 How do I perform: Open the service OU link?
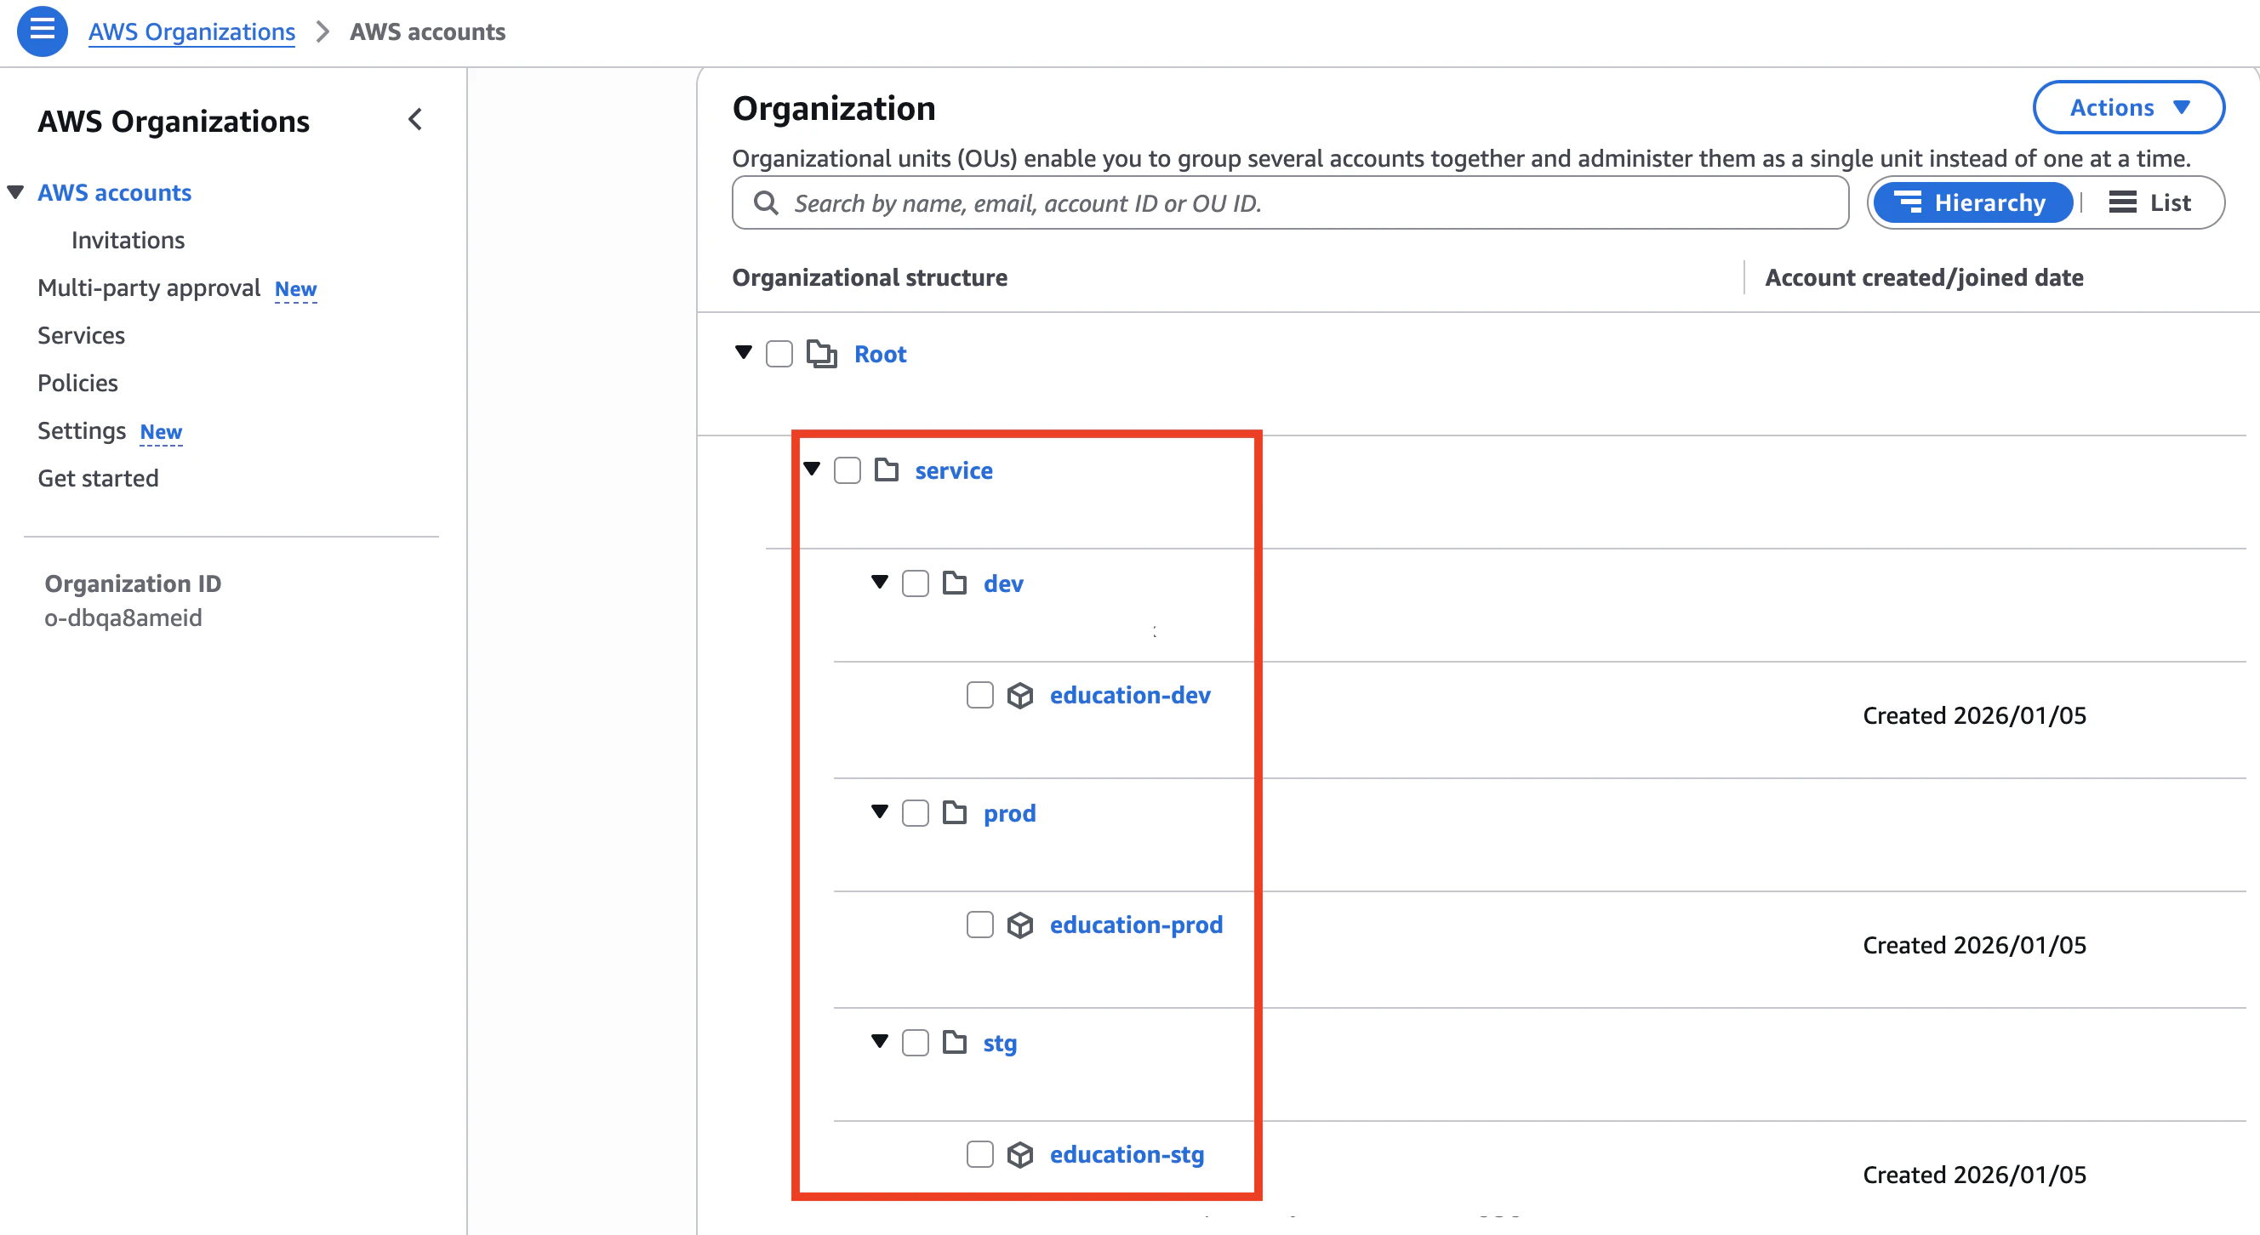954,471
